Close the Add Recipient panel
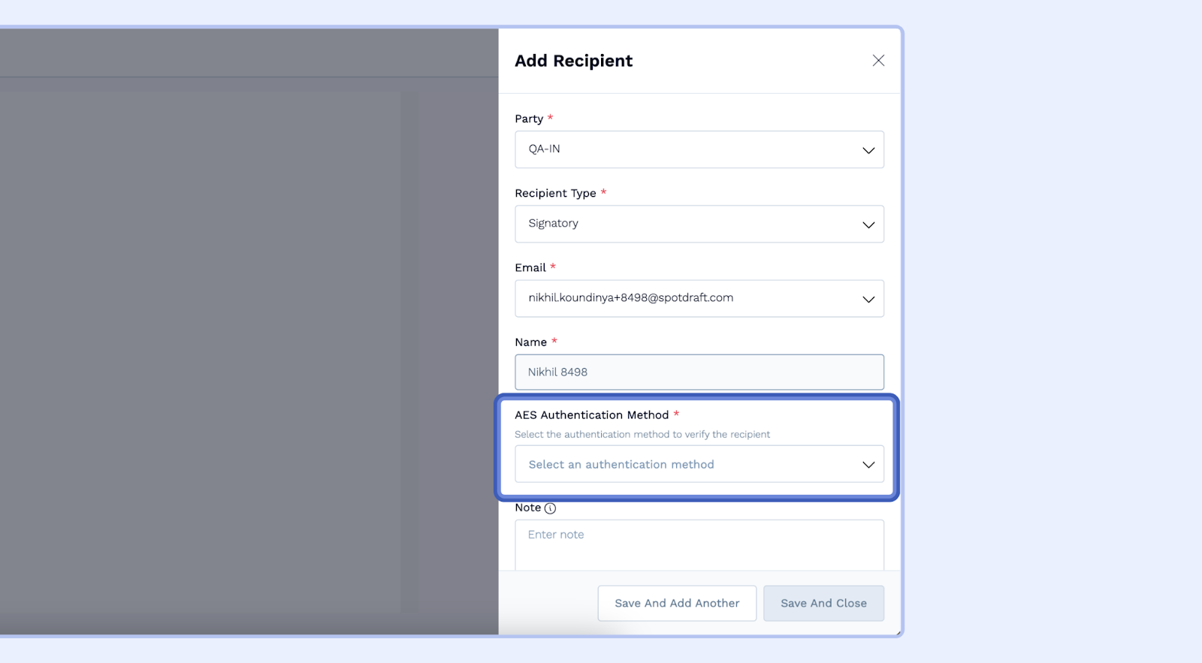The height and width of the screenshot is (663, 1202). point(878,61)
